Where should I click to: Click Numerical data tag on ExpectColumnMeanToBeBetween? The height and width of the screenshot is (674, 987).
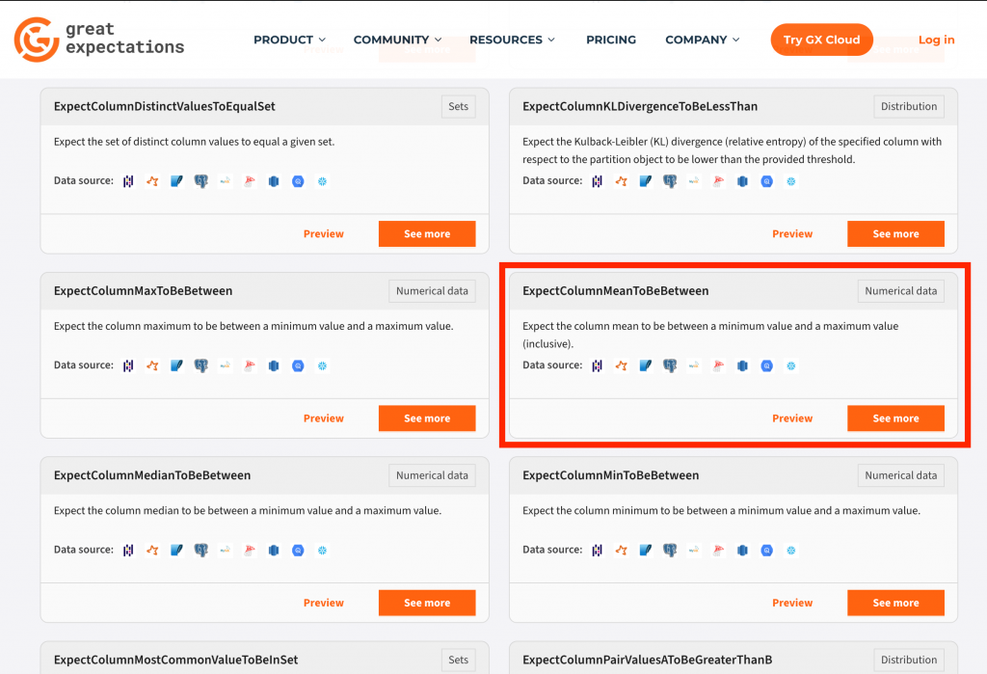(x=901, y=291)
